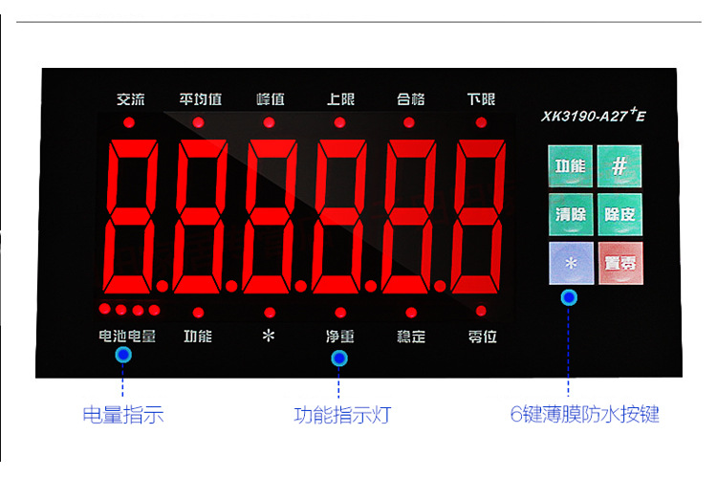Click the blue callout dot below 电池电量

[123, 357]
